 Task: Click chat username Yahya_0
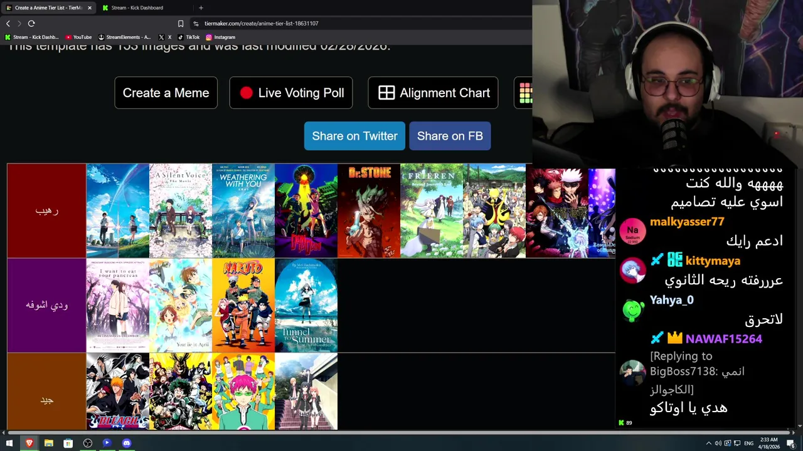(671, 300)
